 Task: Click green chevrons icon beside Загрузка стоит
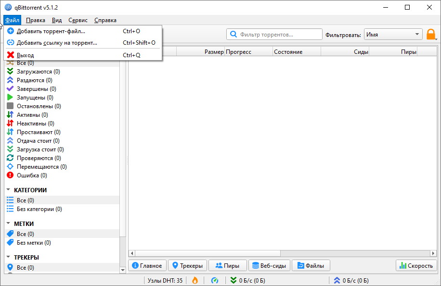(10, 149)
